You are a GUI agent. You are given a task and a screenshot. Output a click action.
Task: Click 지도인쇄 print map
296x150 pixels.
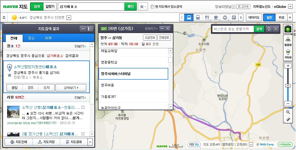pyautogui.click(x=19, y=142)
